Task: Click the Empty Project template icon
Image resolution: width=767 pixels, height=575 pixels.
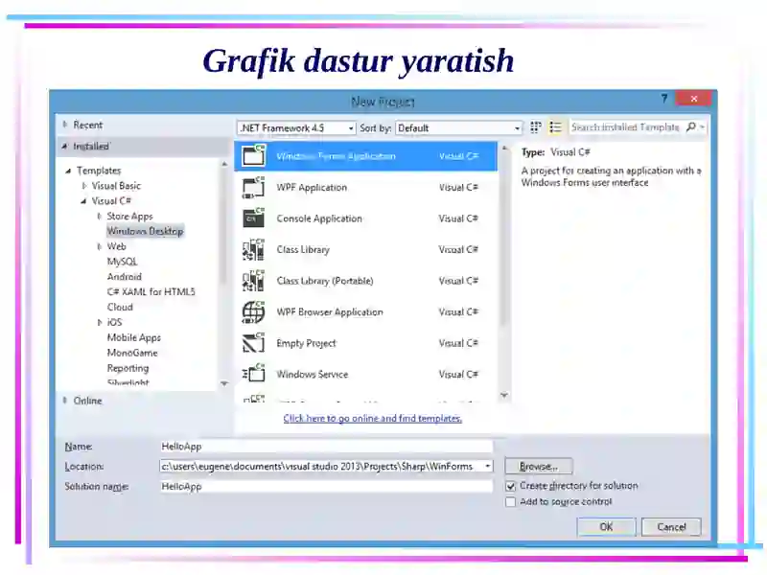Action: 253,343
